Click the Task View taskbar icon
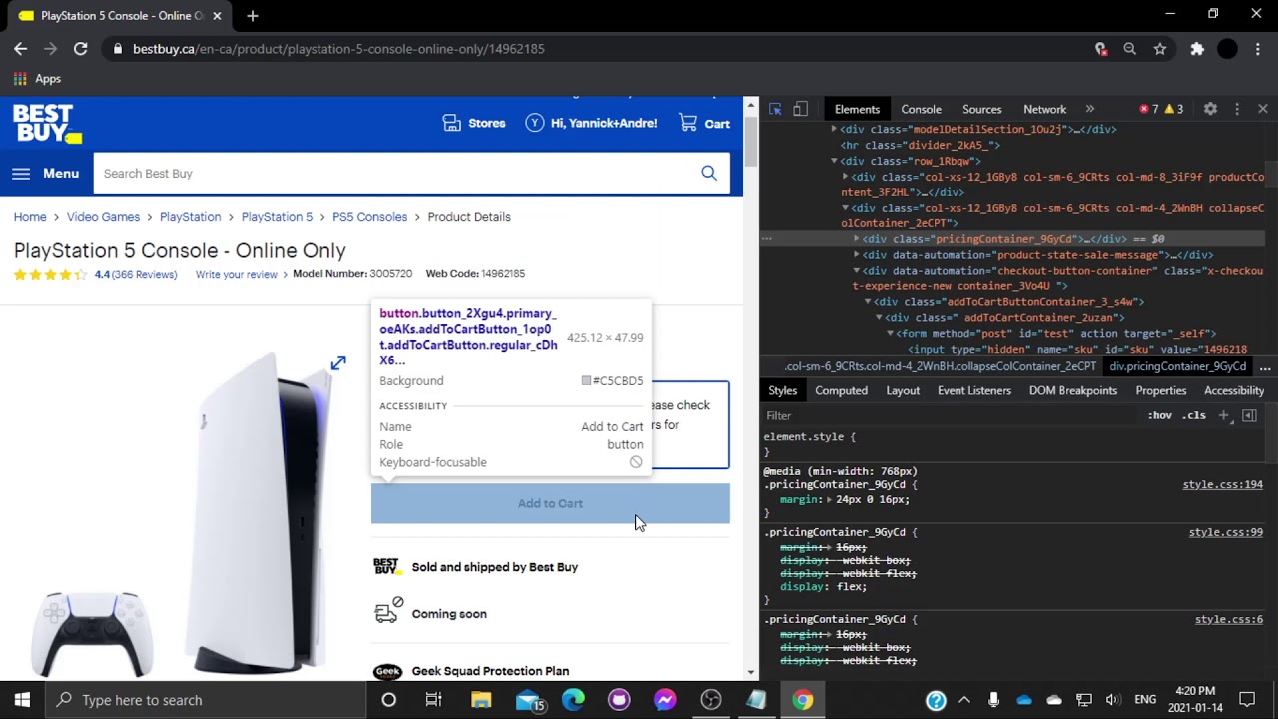1278x719 pixels. click(433, 700)
